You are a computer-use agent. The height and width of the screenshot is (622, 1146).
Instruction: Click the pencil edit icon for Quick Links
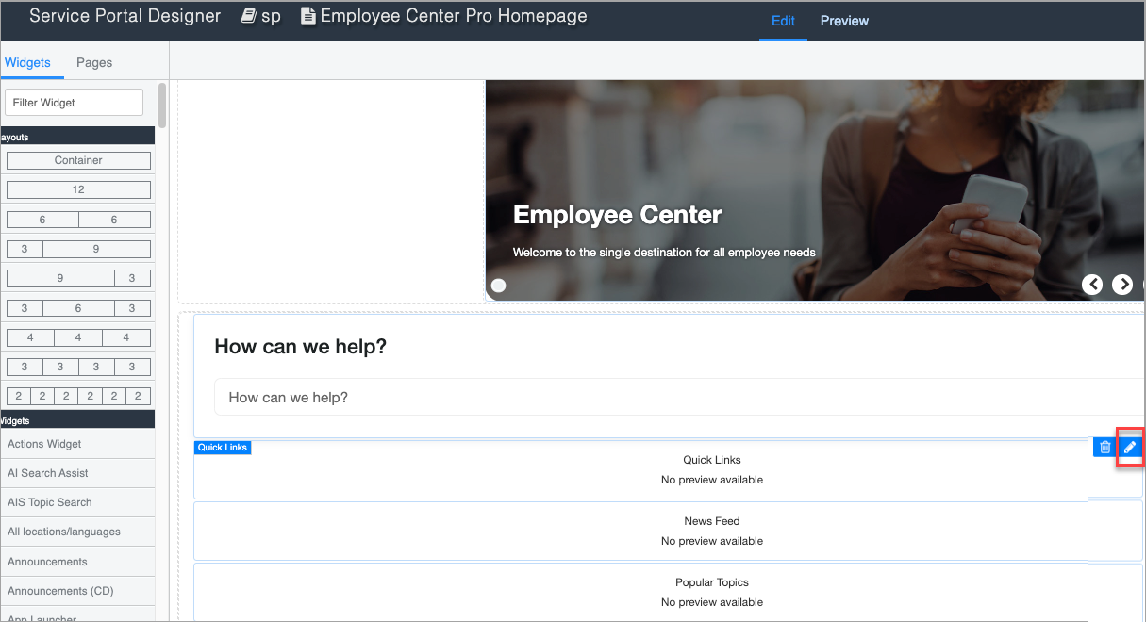pos(1130,447)
